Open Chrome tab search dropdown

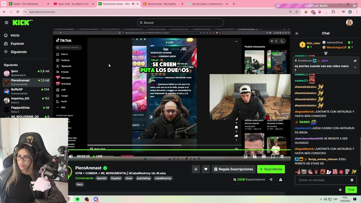point(4,4)
